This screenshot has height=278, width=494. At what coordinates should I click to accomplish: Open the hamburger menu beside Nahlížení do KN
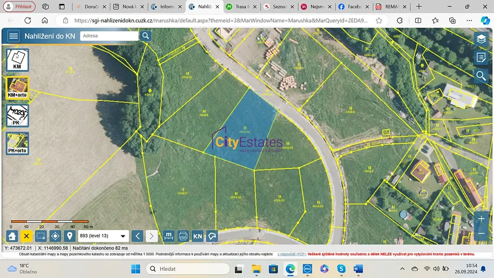coord(14,36)
